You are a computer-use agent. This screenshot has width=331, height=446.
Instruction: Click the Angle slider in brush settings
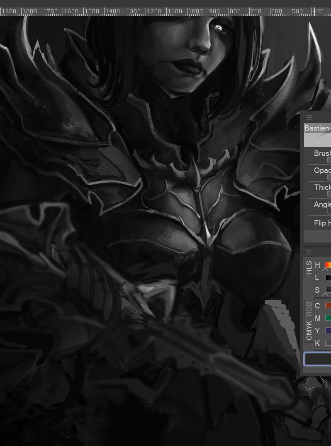pyautogui.click(x=329, y=211)
